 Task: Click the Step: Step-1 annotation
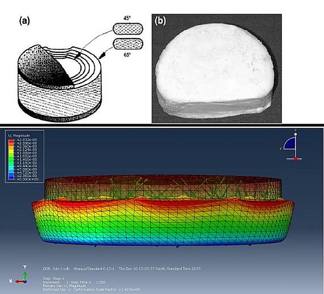53,278
